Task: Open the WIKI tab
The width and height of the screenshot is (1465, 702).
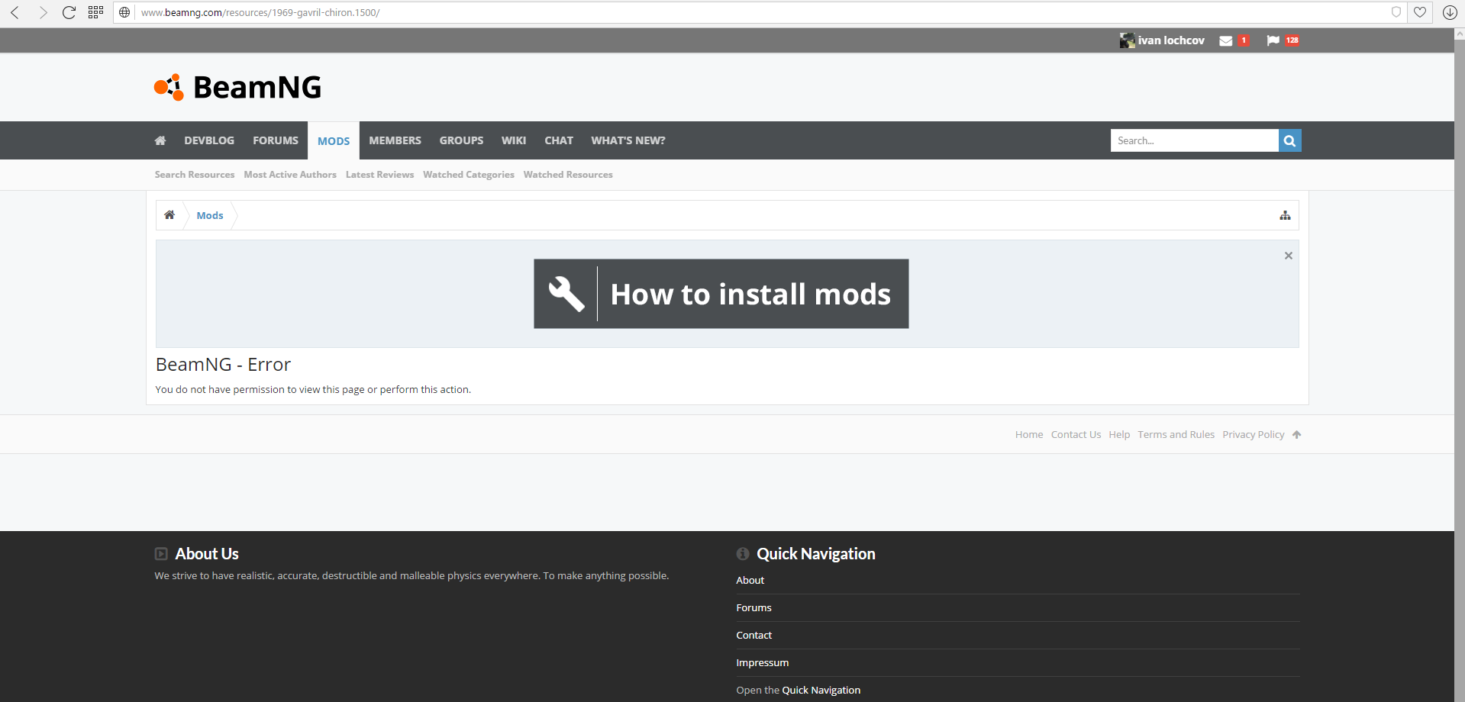Action: click(514, 140)
